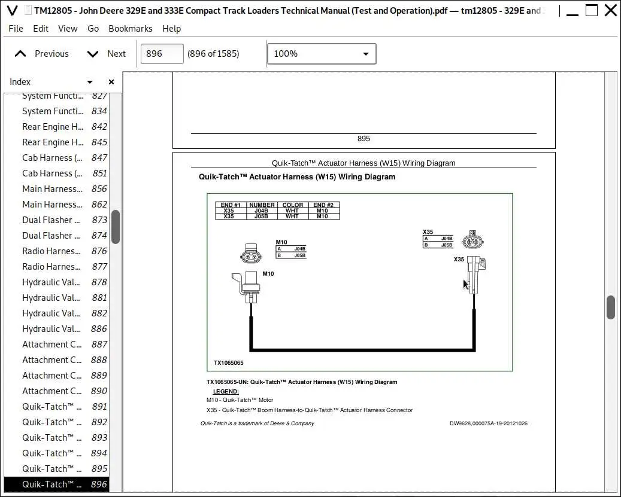Open the Help menu
621x497 pixels.
[171, 29]
